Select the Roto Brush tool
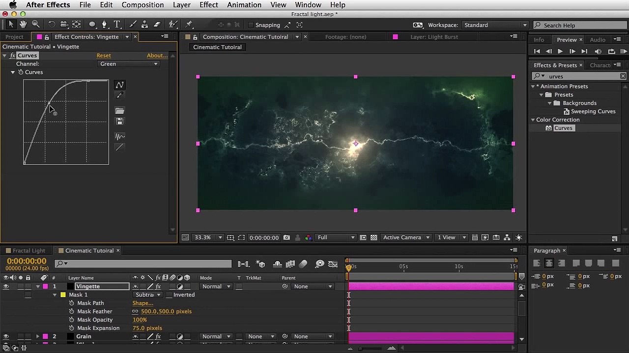Image resolution: width=629 pixels, height=353 pixels. tap(173, 24)
